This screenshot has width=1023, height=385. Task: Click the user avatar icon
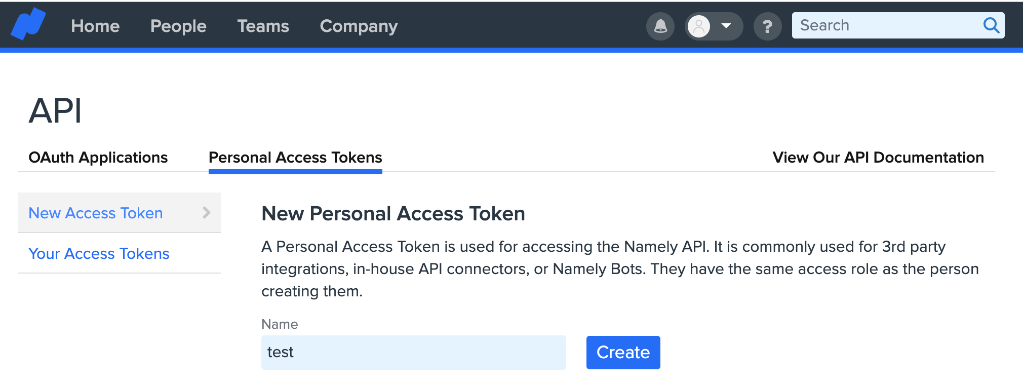tap(699, 26)
